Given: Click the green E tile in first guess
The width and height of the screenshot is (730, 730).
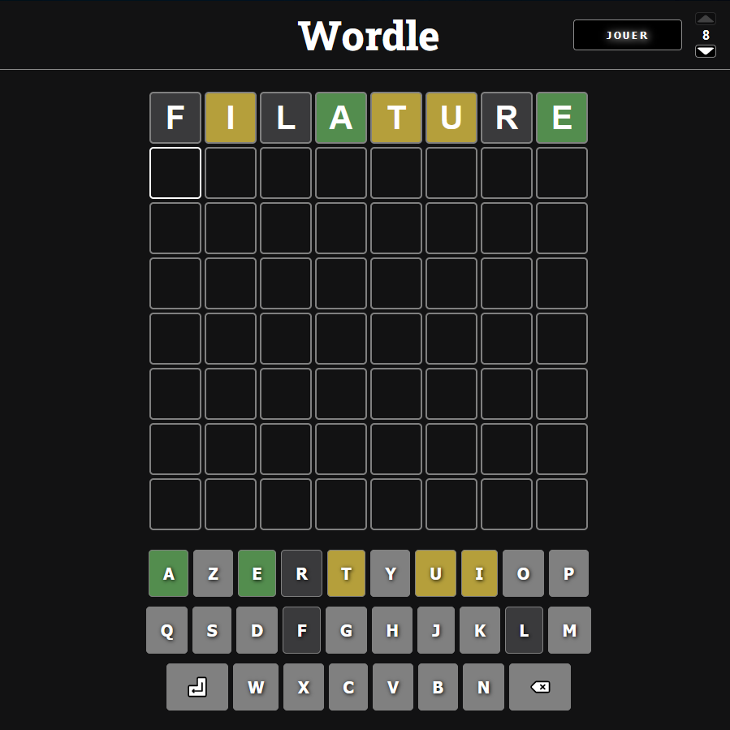Looking at the screenshot, I should (562, 118).
